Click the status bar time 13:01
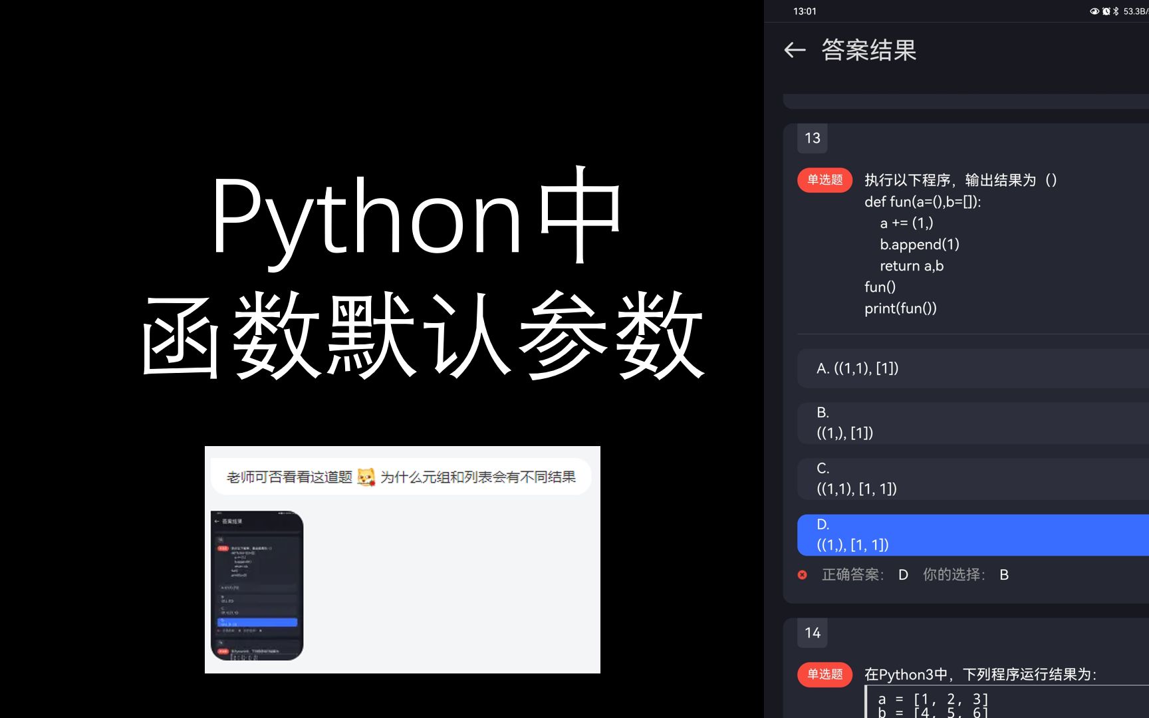 [805, 11]
